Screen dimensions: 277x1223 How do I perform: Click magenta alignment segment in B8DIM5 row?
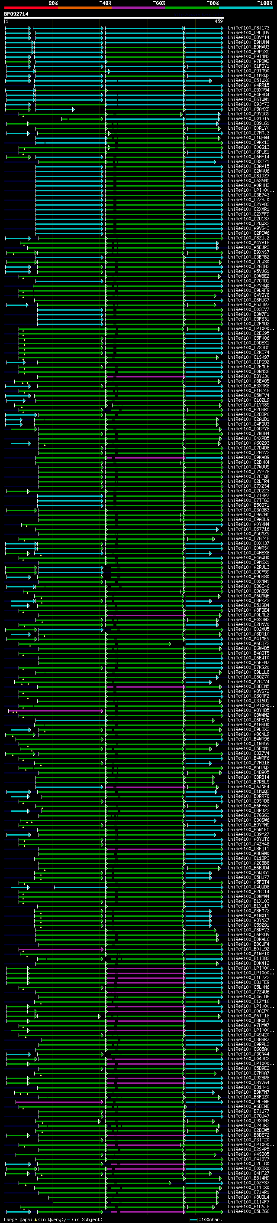pos(145,686)
